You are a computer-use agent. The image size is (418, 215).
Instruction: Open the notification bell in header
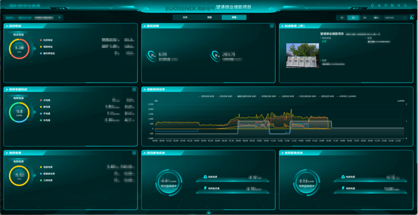coord(372,5)
